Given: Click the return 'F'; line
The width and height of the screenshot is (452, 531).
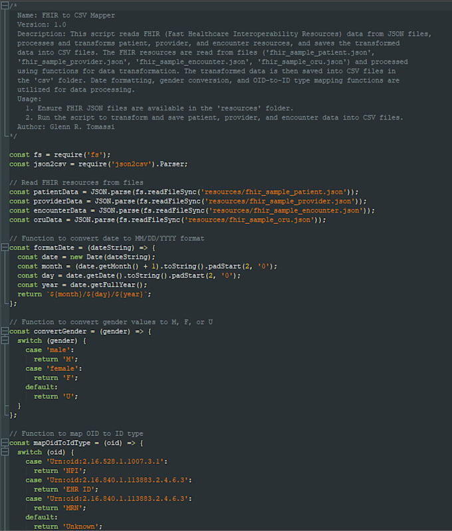Looking at the screenshot, I should [x=56, y=377].
